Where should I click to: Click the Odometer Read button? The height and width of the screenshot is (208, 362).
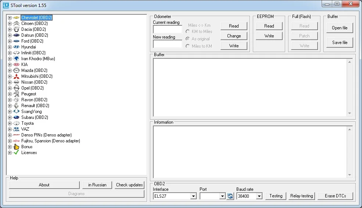tap(234, 26)
